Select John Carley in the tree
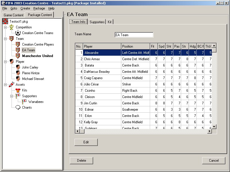 tap(30, 67)
